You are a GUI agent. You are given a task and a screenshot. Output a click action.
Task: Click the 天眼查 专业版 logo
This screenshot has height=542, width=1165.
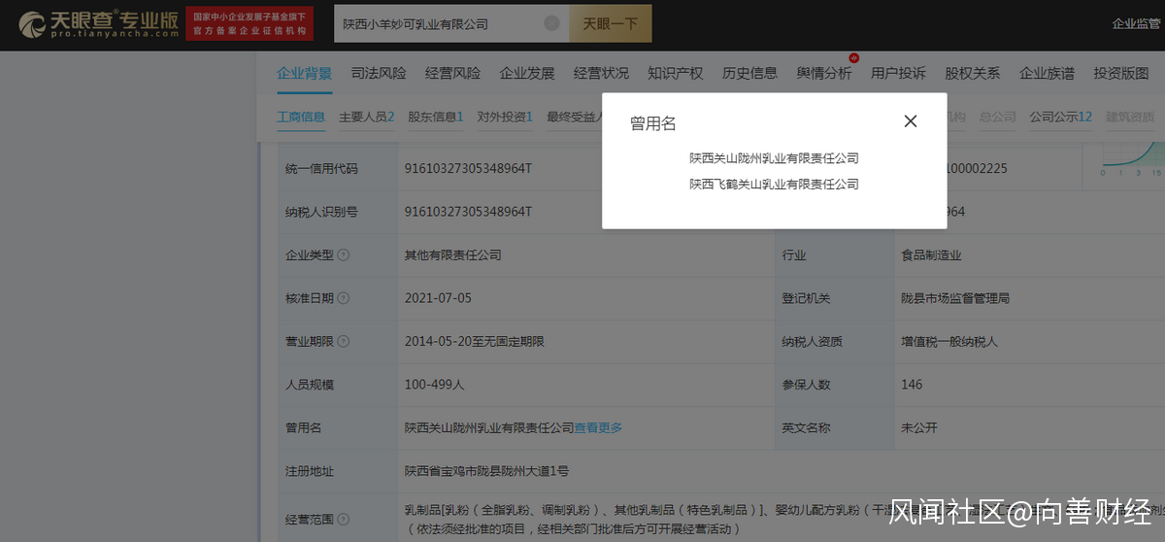[x=98, y=24]
